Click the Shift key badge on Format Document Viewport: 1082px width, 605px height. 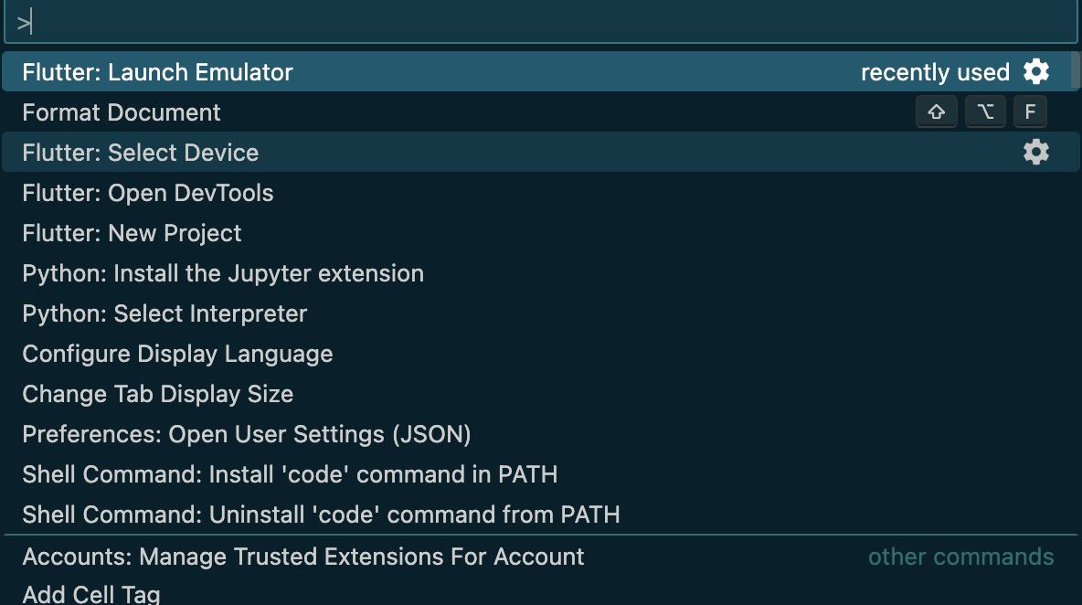click(x=936, y=112)
